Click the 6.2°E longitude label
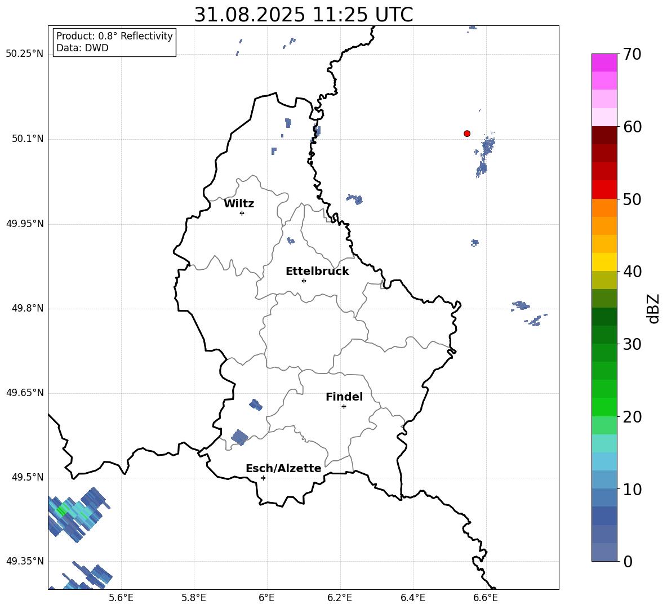 point(340,598)
